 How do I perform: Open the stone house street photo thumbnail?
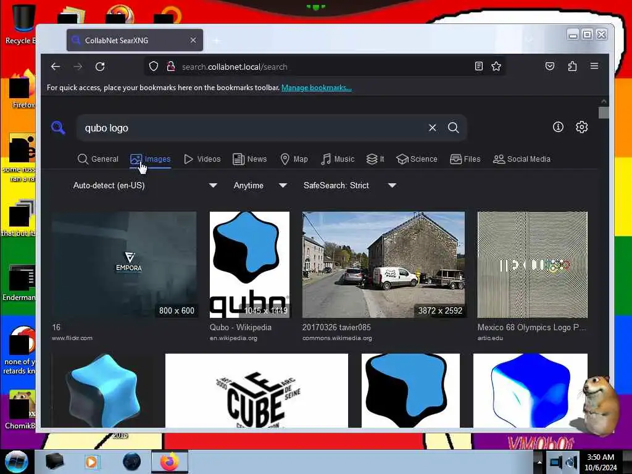383,265
